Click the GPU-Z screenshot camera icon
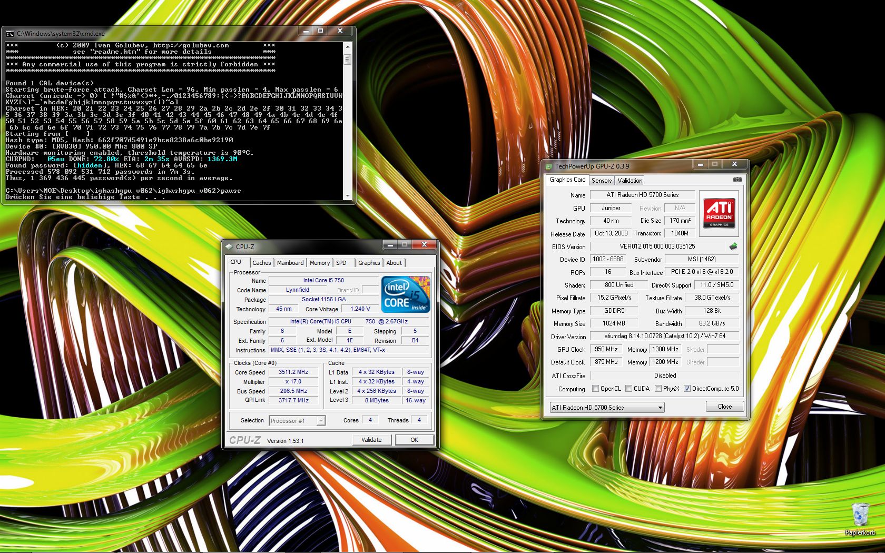Image resolution: width=885 pixels, height=553 pixels. point(737,180)
